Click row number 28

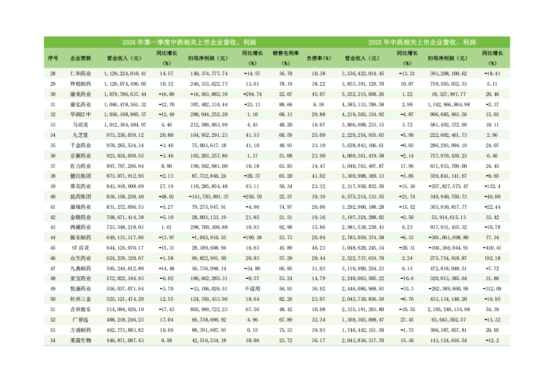53,74
